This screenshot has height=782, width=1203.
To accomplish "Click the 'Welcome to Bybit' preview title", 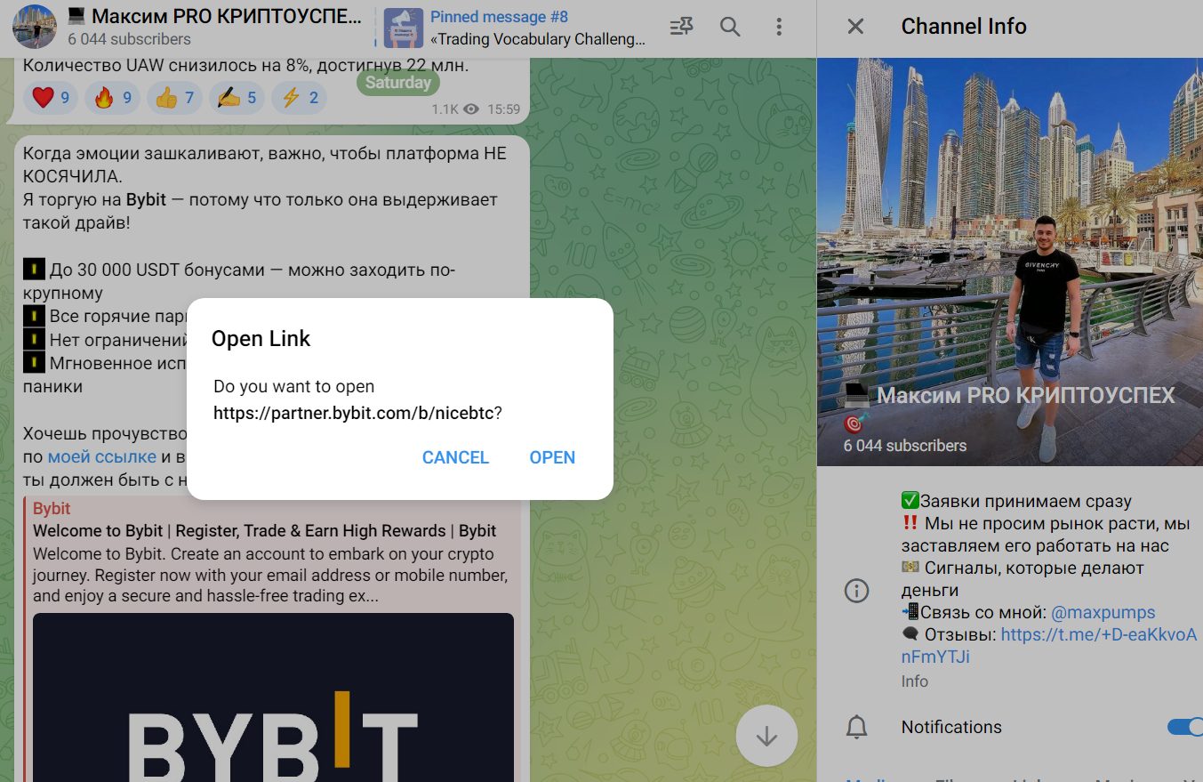I will pos(265,531).
